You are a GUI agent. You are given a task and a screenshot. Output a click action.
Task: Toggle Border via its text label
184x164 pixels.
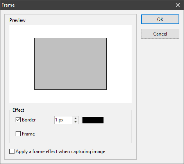[x=29, y=120]
